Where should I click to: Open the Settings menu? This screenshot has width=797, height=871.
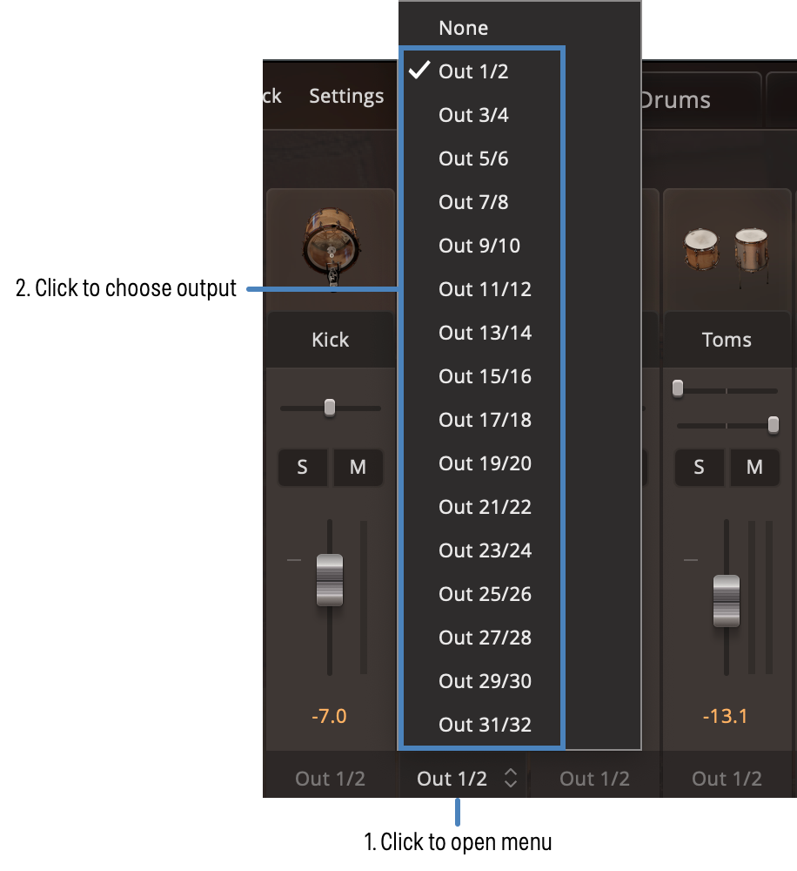click(346, 96)
